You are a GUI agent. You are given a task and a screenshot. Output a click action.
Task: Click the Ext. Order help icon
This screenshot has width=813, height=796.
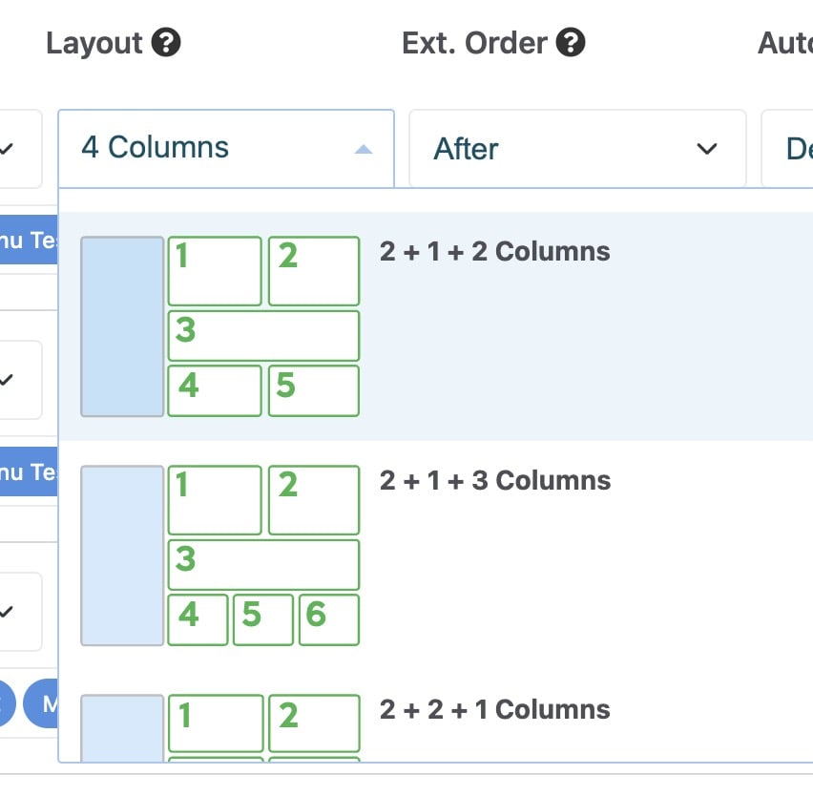click(571, 43)
